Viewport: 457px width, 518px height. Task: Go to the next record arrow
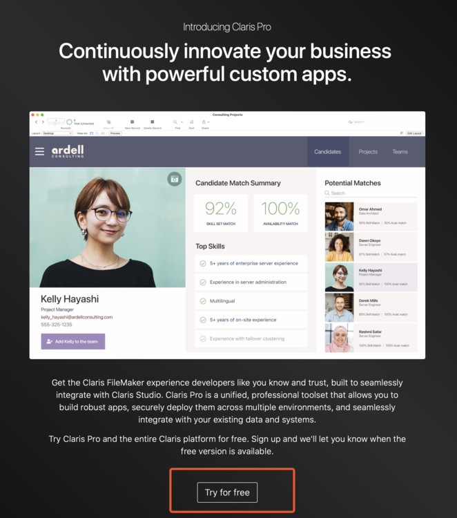click(x=43, y=122)
